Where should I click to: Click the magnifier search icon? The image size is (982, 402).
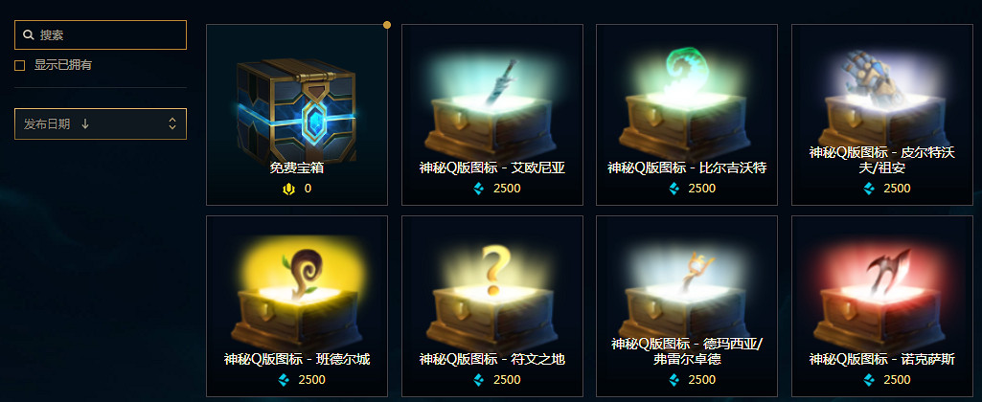pyautogui.click(x=28, y=35)
